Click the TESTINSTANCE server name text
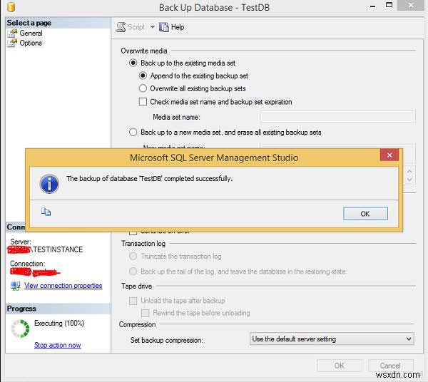This screenshot has height=382, width=428. (58, 249)
